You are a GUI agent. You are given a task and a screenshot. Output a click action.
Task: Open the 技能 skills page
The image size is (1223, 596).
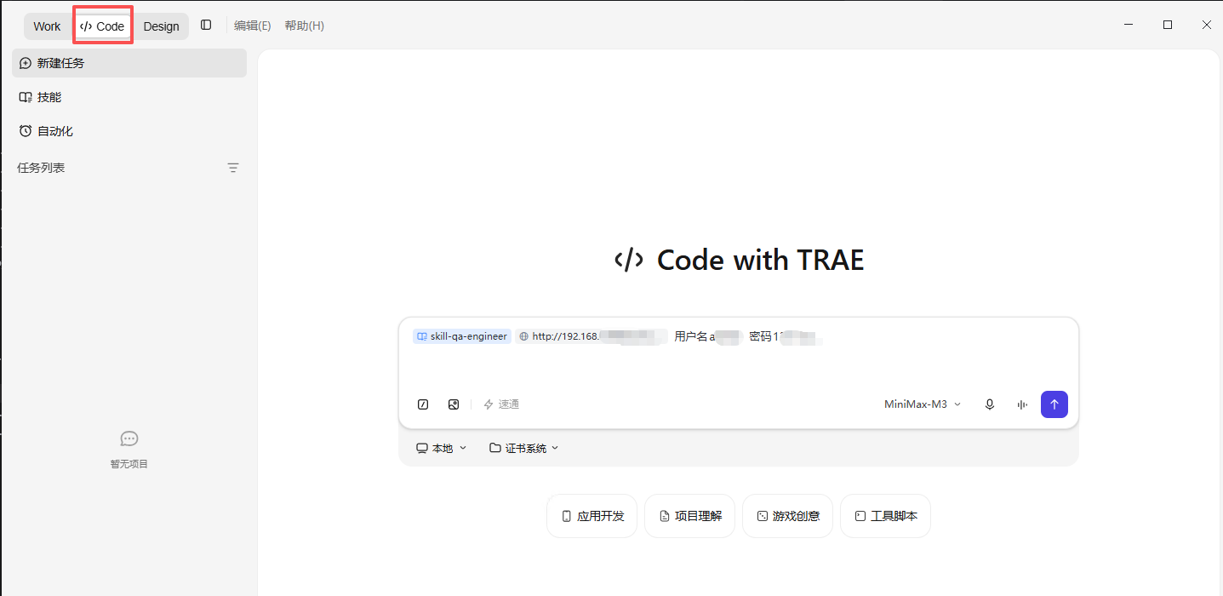point(129,97)
